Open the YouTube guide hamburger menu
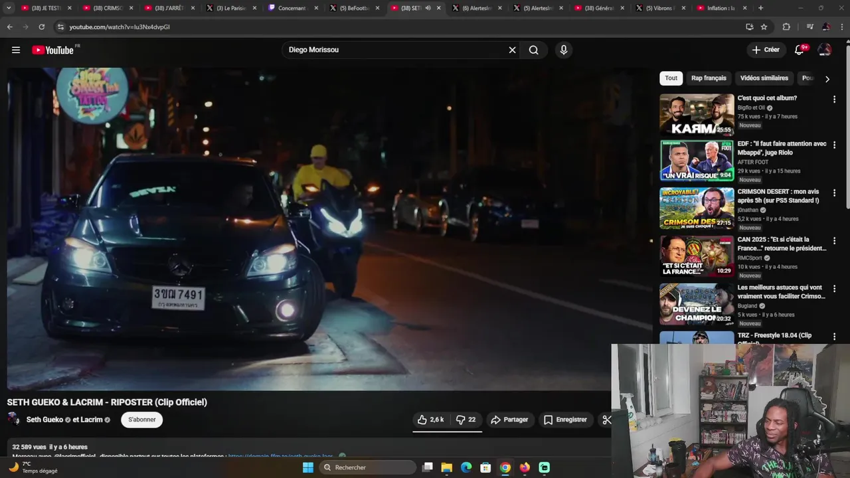This screenshot has width=850, height=478. 16,50
